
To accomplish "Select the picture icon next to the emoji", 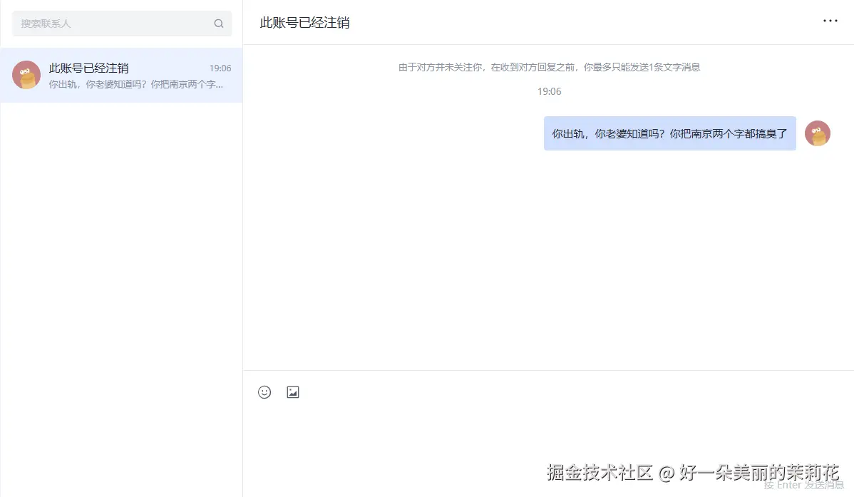I will (x=292, y=391).
